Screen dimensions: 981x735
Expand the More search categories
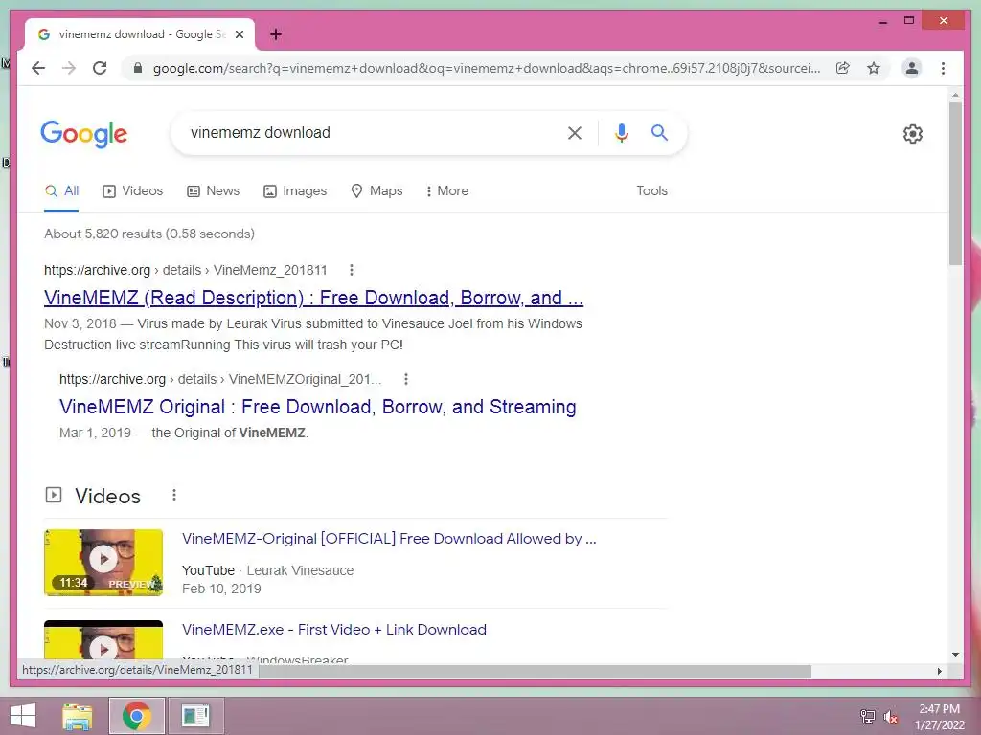(446, 190)
